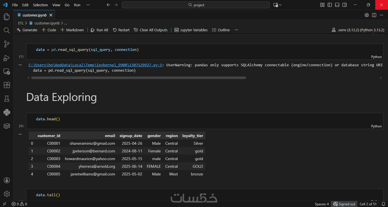Click the Signed out Copilot status
The height and width of the screenshot is (207, 388).
click(344, 204)
